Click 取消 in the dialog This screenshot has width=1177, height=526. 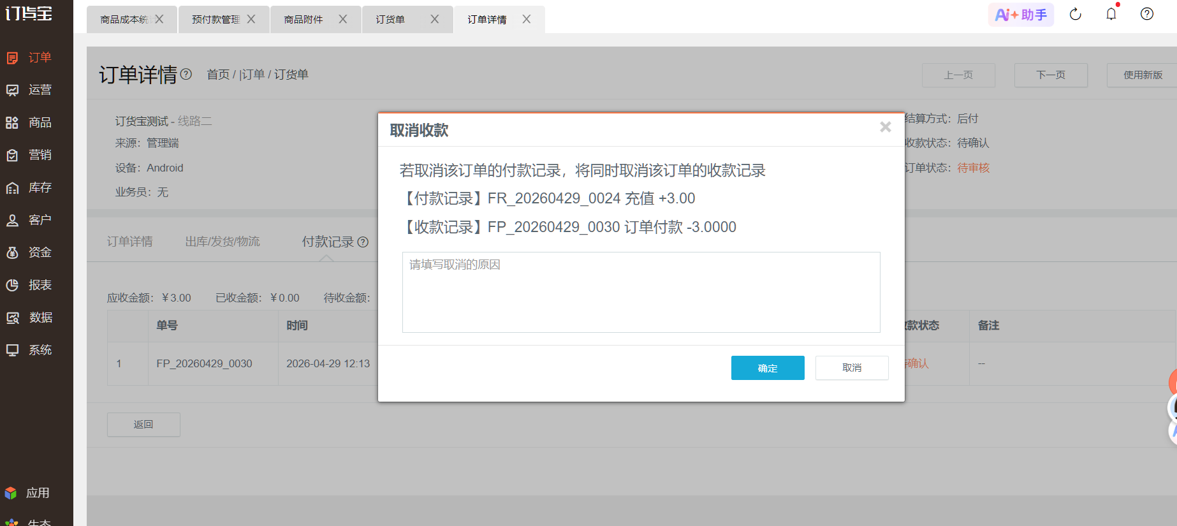[x=852, y=368]
